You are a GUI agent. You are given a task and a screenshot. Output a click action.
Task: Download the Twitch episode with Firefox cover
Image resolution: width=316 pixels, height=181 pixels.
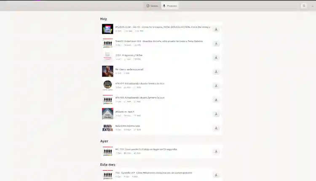coord(216,114)
